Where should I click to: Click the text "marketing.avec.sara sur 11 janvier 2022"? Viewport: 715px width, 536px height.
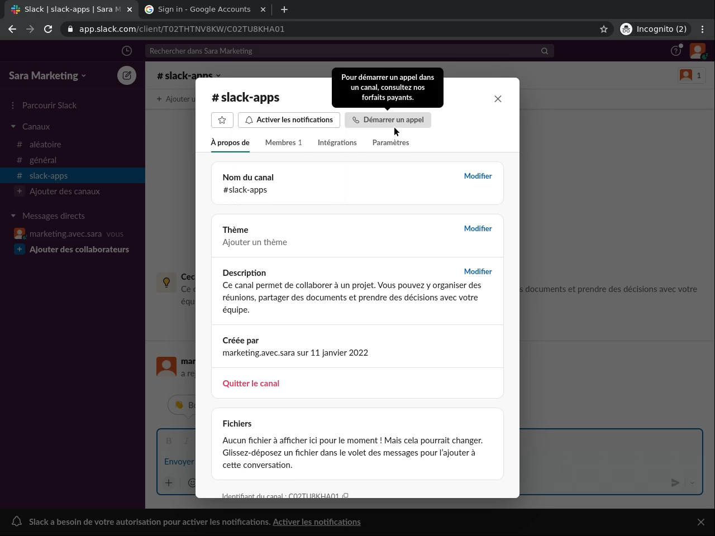coord(295,353)
